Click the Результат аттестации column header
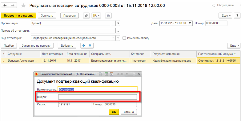The image size is (241, 124). click(x=174, y=54)
